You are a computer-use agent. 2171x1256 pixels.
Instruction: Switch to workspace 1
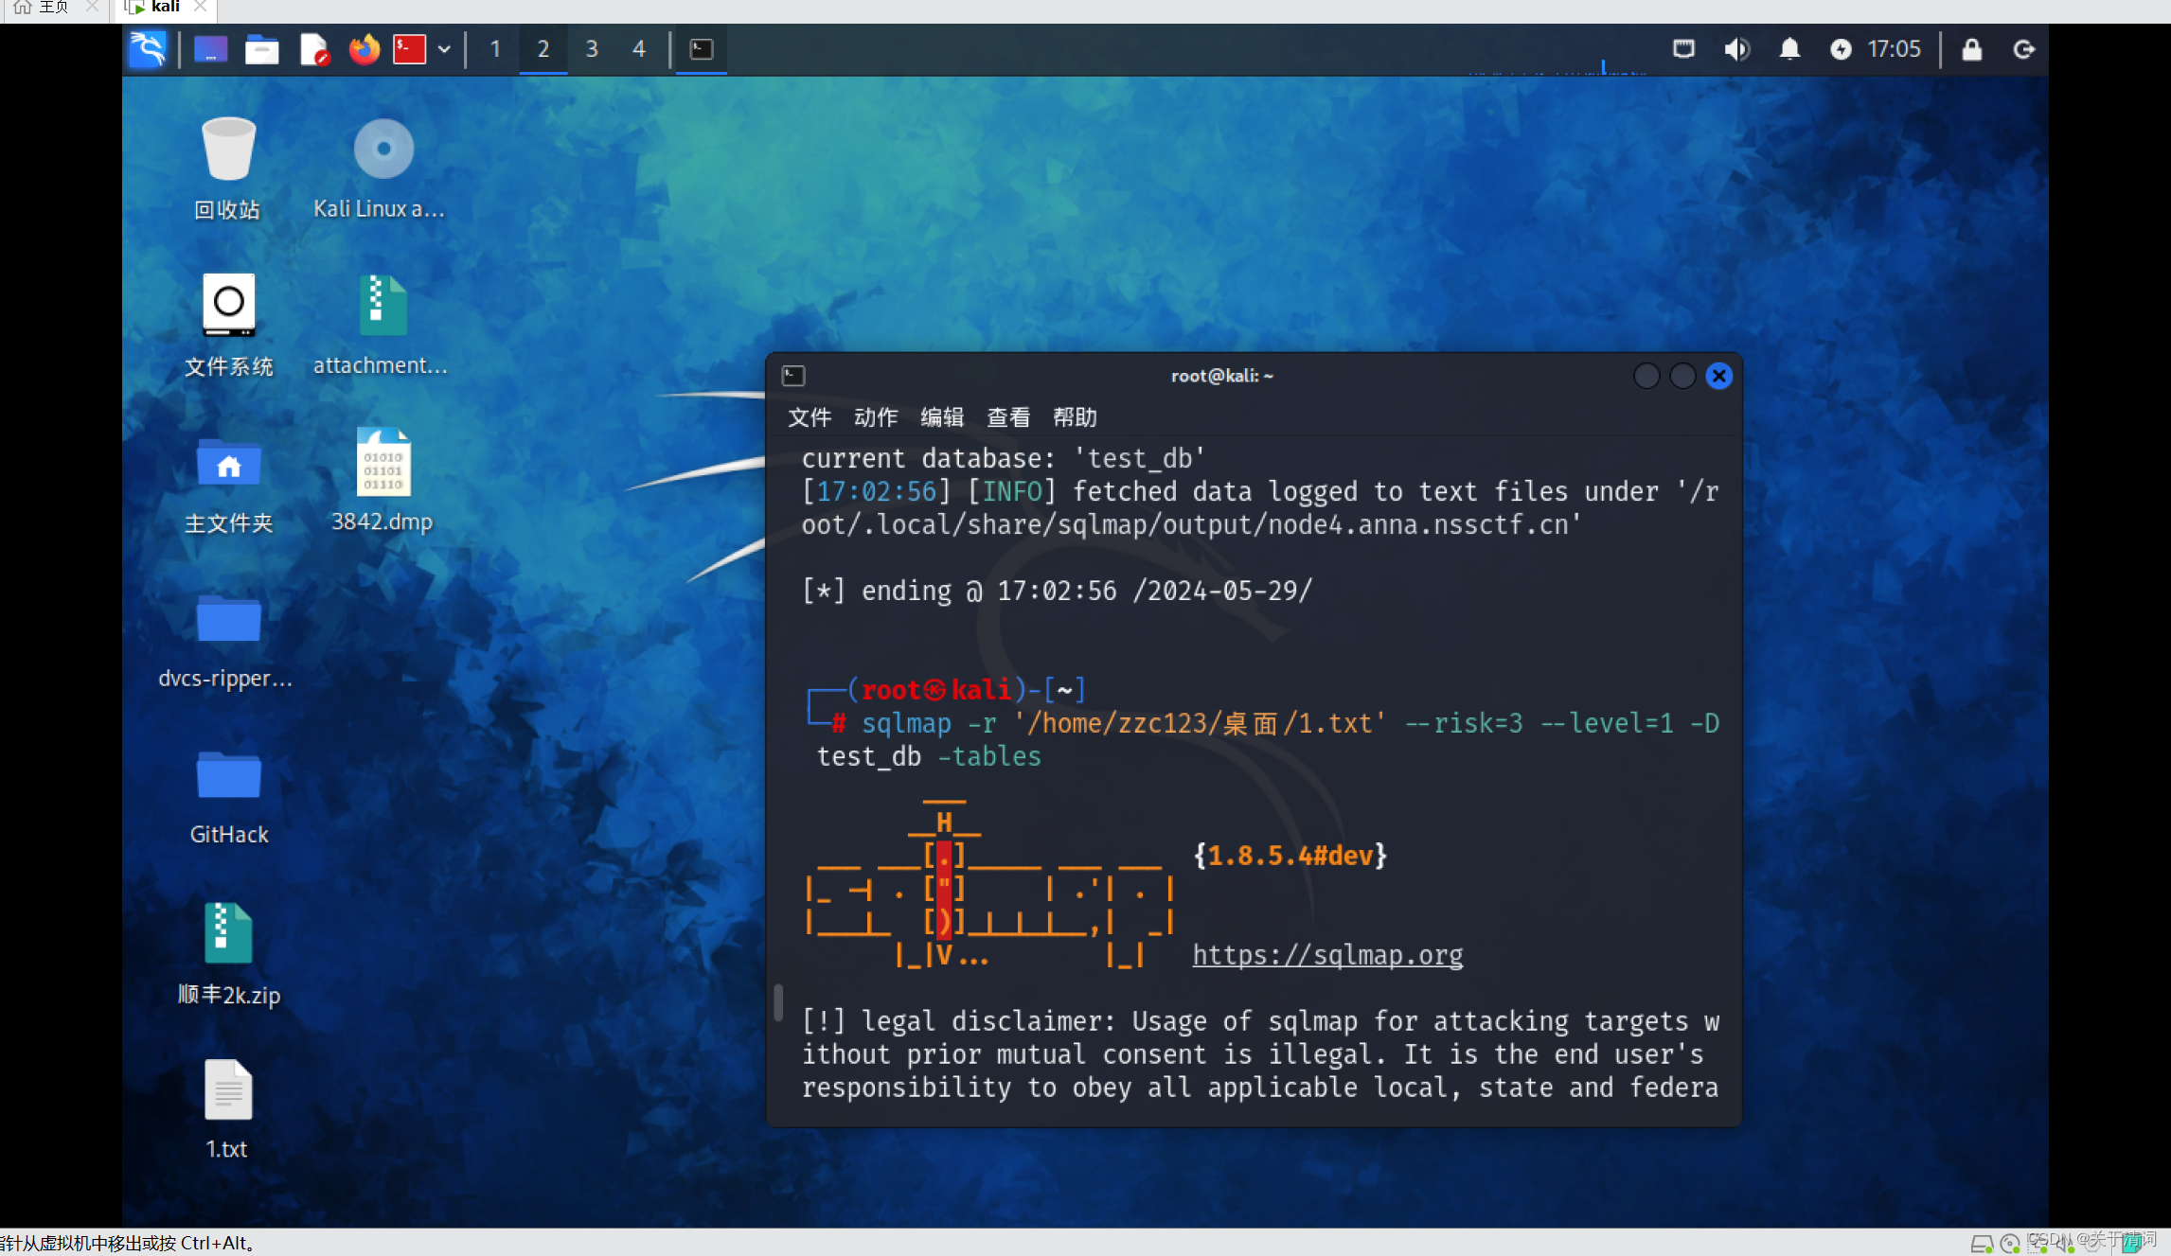[x=495, y=49]
